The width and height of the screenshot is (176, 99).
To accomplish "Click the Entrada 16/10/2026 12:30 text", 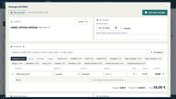I will pyautogui.click(x=38, y=12).
